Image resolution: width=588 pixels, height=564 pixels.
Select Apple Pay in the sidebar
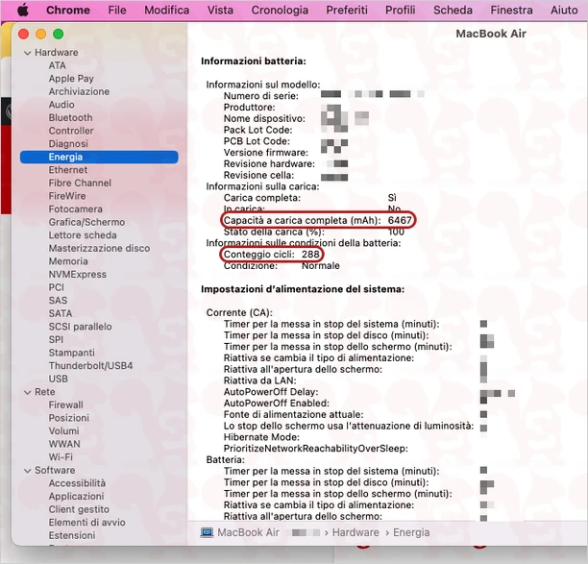pos(71,79)
